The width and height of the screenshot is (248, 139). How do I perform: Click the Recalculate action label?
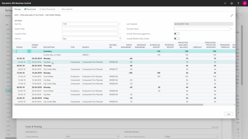click(31, 9)
